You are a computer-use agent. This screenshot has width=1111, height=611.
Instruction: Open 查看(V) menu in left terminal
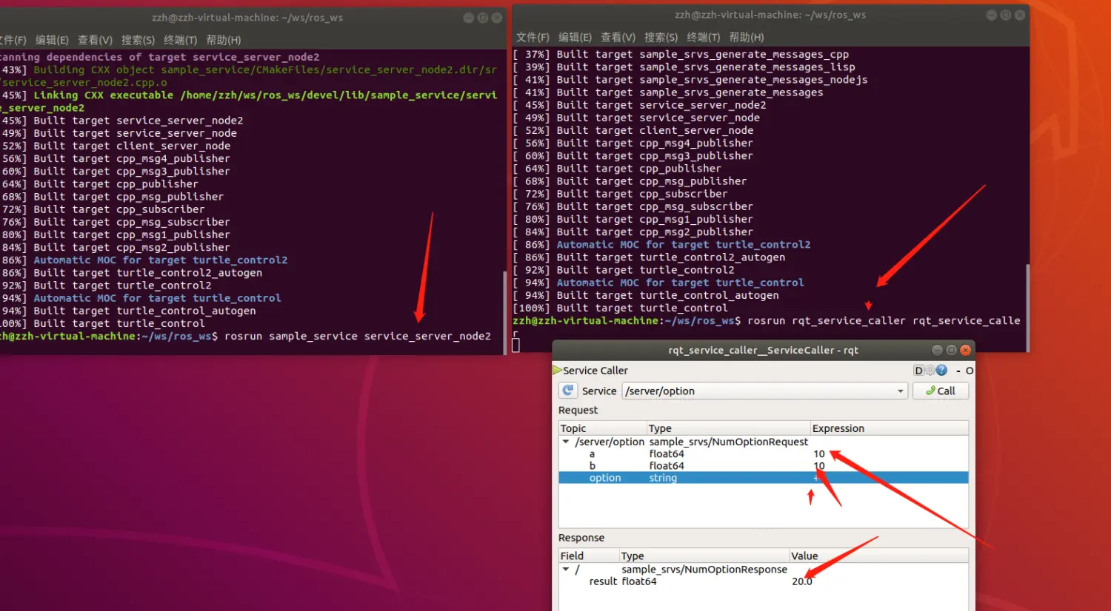(x=95, y=40)
